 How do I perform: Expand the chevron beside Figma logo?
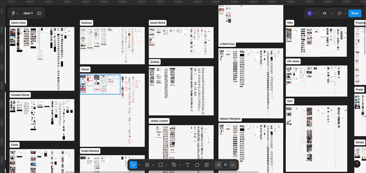[17, 13]
